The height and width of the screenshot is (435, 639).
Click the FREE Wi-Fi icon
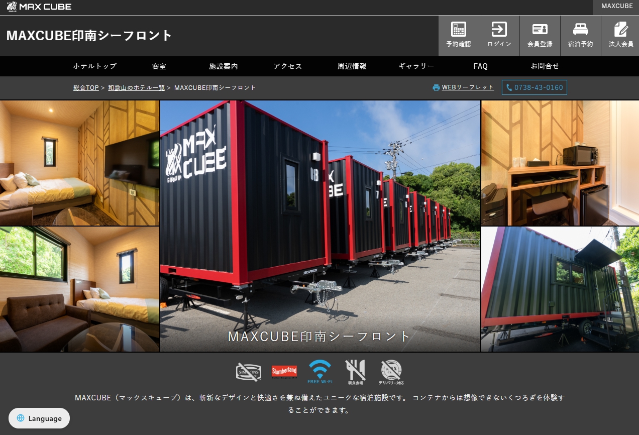[x=320, y=372]
